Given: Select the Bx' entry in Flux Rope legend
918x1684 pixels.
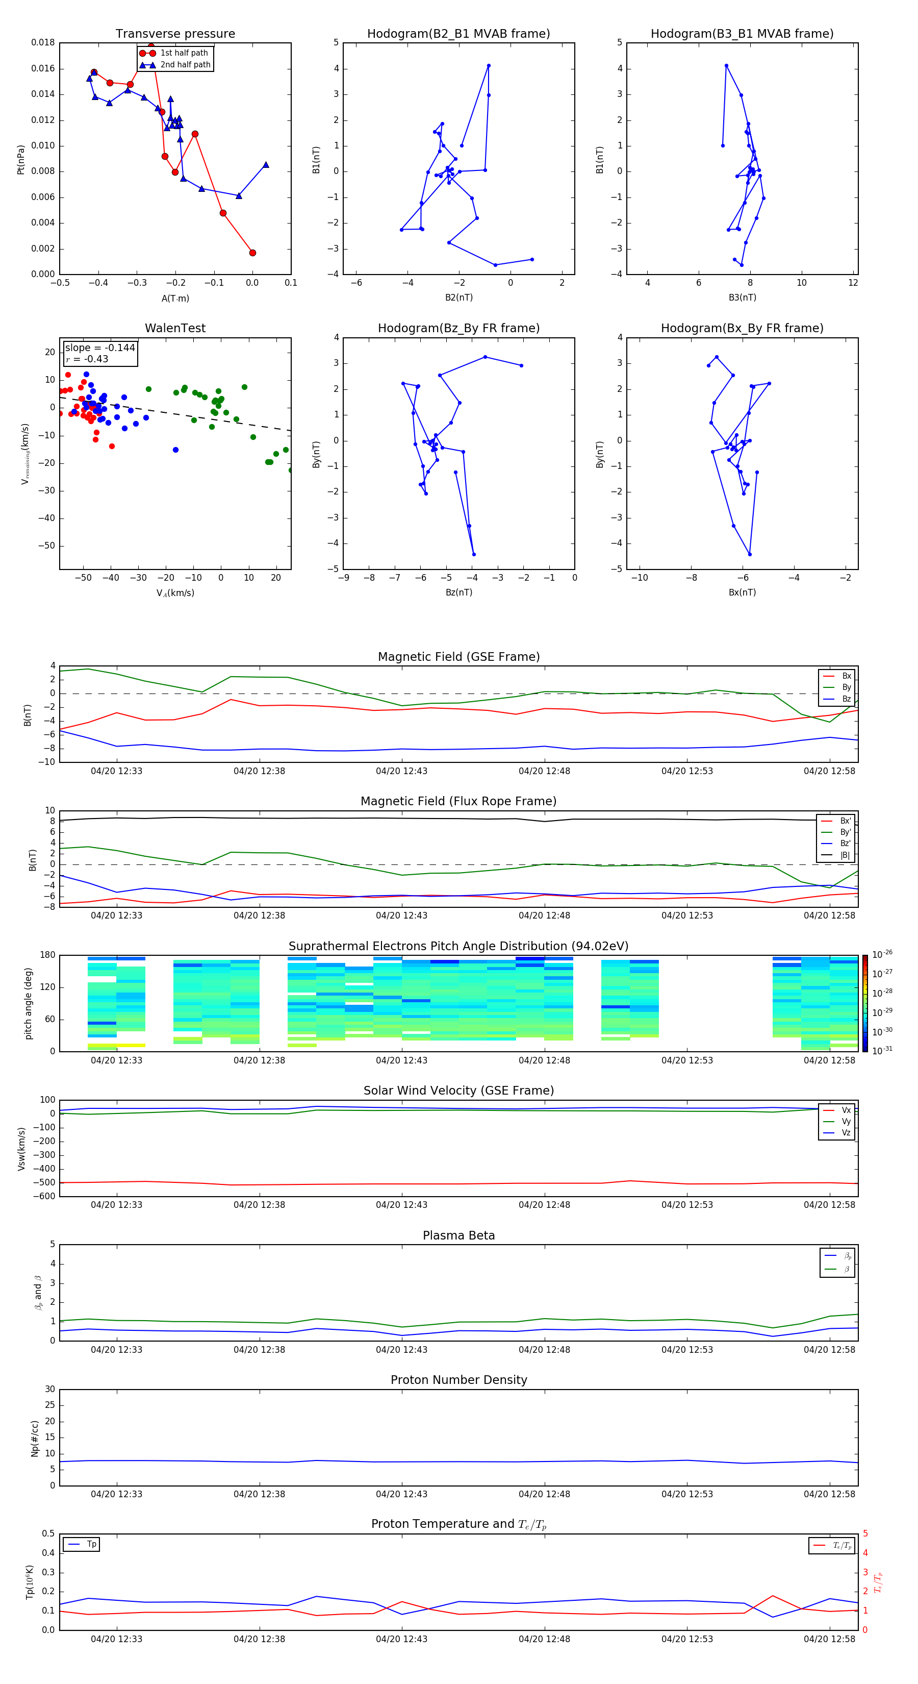Looking at the screenshot, I should pyautogui.click(x=836, y=821).
